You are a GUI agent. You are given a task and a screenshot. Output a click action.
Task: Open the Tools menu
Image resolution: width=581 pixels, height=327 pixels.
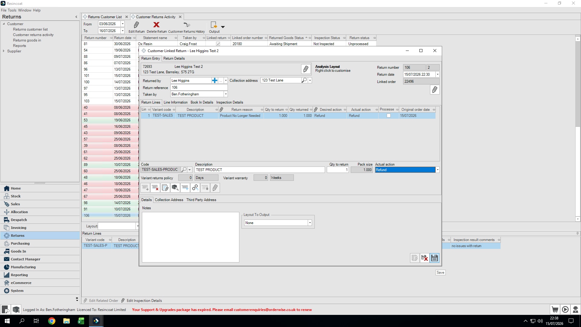click(12, 10)
